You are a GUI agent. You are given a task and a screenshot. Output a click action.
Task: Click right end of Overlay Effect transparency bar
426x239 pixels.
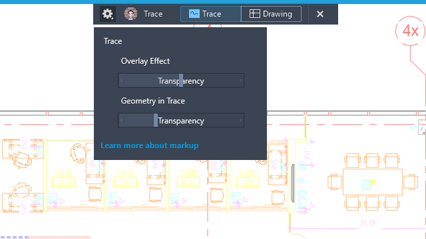tap(241, 80)
